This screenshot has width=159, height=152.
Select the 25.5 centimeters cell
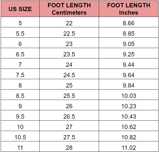click(69, 95)
